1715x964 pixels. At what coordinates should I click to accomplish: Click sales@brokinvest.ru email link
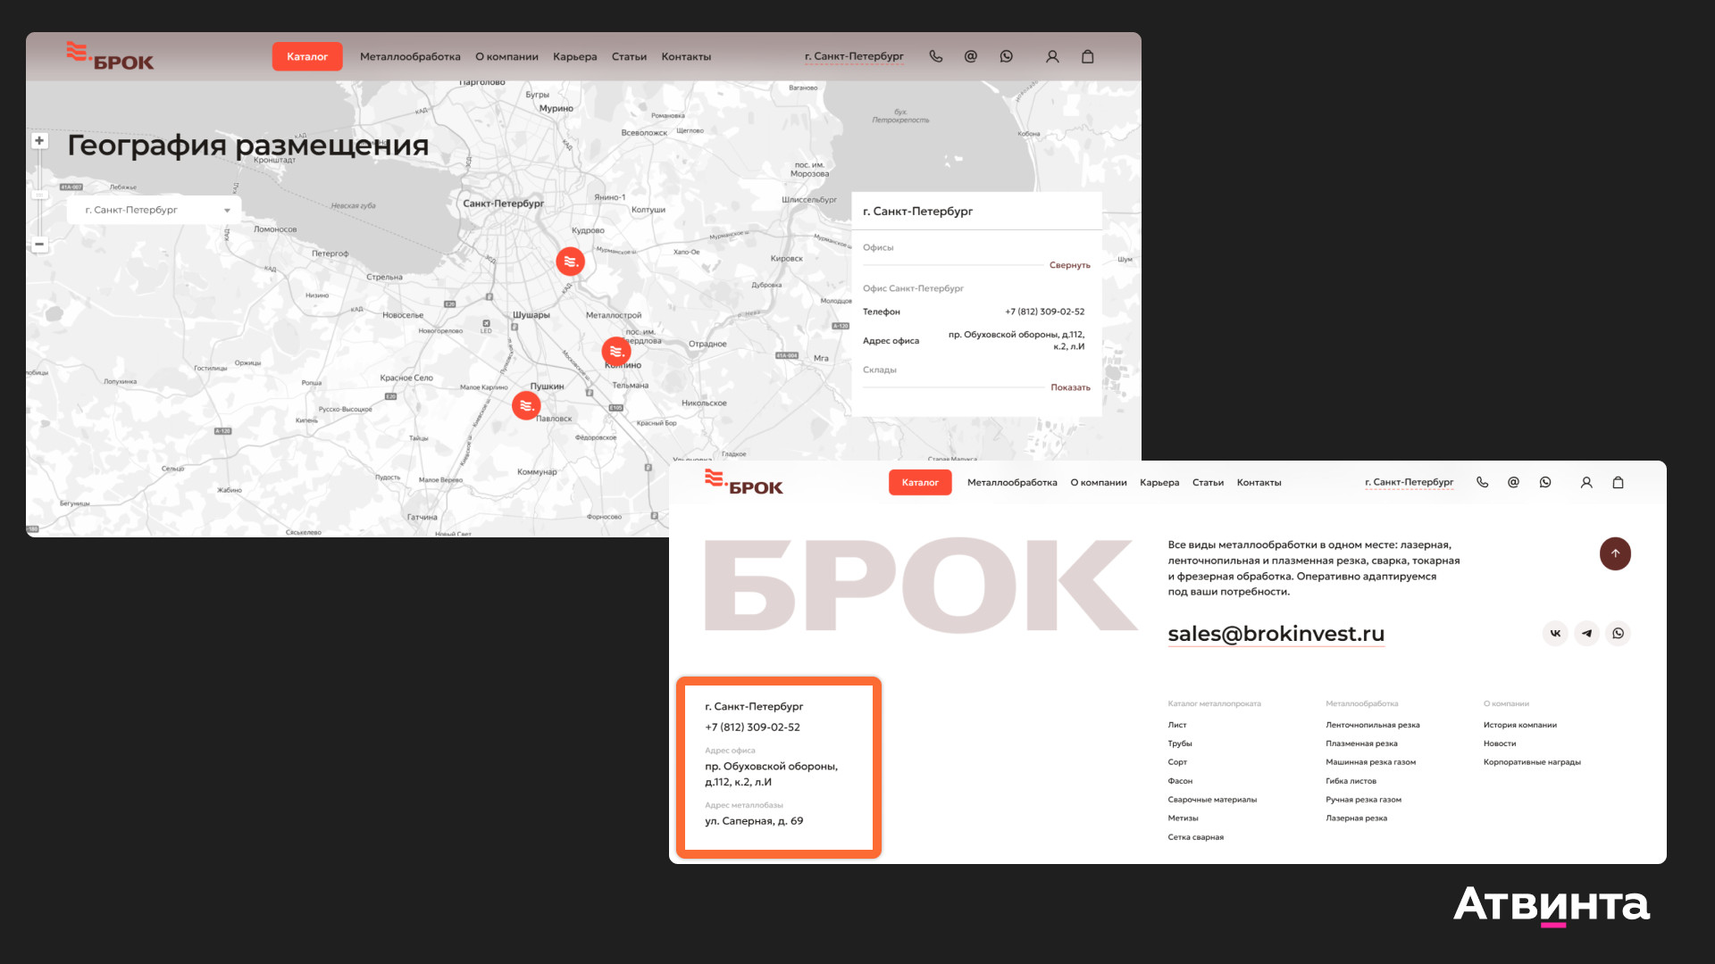(1276, 634)
